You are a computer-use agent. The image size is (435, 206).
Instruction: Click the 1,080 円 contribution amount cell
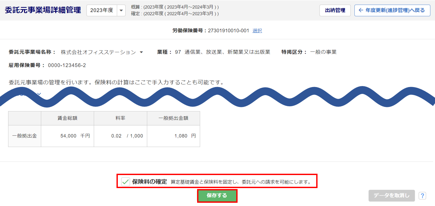[174, 136]
